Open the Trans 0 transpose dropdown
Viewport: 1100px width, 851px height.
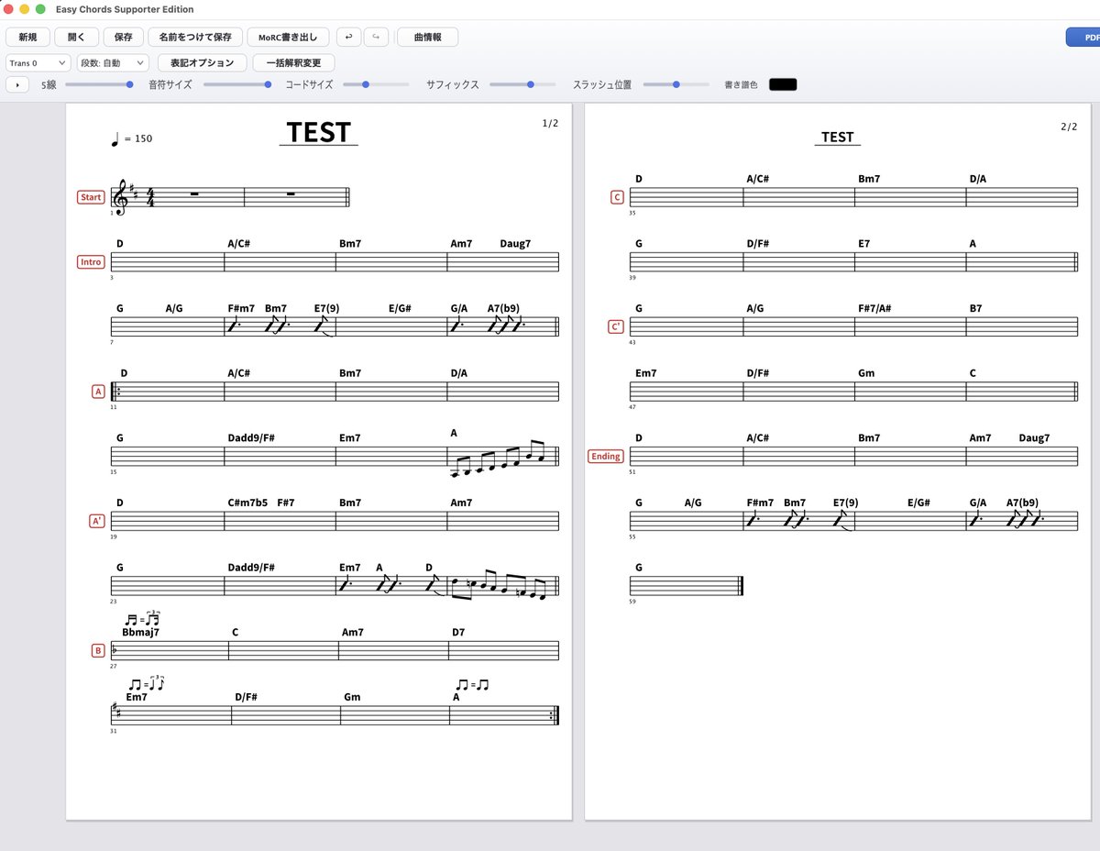point(38,63)
